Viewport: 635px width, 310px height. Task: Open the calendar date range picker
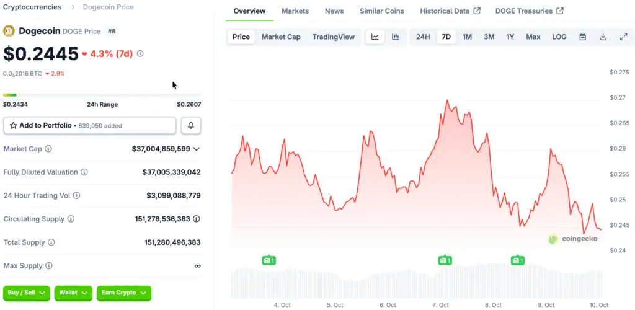583,37
